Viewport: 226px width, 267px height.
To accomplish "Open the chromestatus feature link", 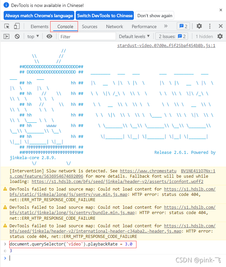I will coord(93,173).
